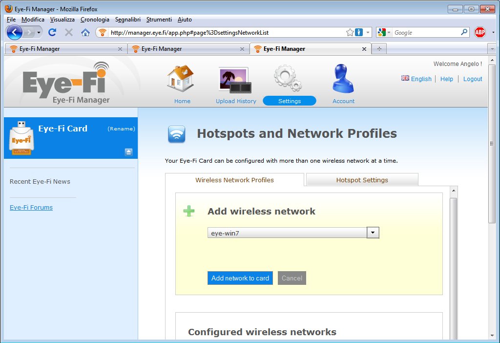Click the highlighted Settings button

[289, 101]
